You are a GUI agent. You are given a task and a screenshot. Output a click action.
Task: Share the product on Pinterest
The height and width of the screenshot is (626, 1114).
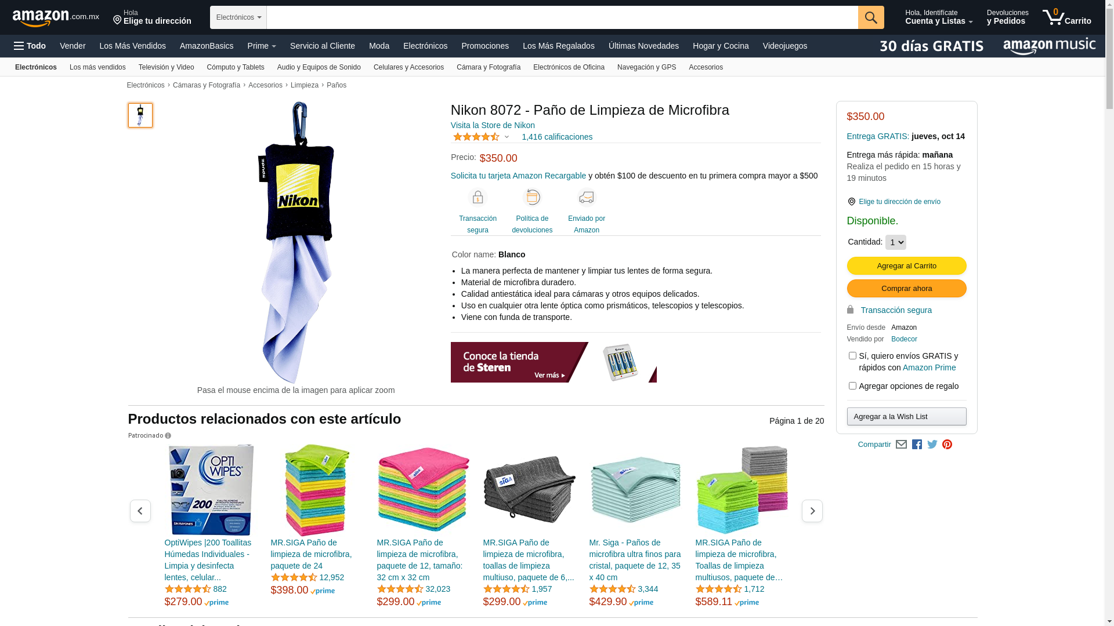[947, 445]
